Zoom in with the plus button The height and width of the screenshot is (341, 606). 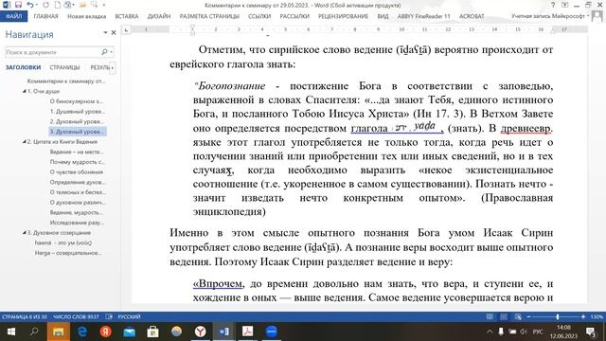pos(583,316)
